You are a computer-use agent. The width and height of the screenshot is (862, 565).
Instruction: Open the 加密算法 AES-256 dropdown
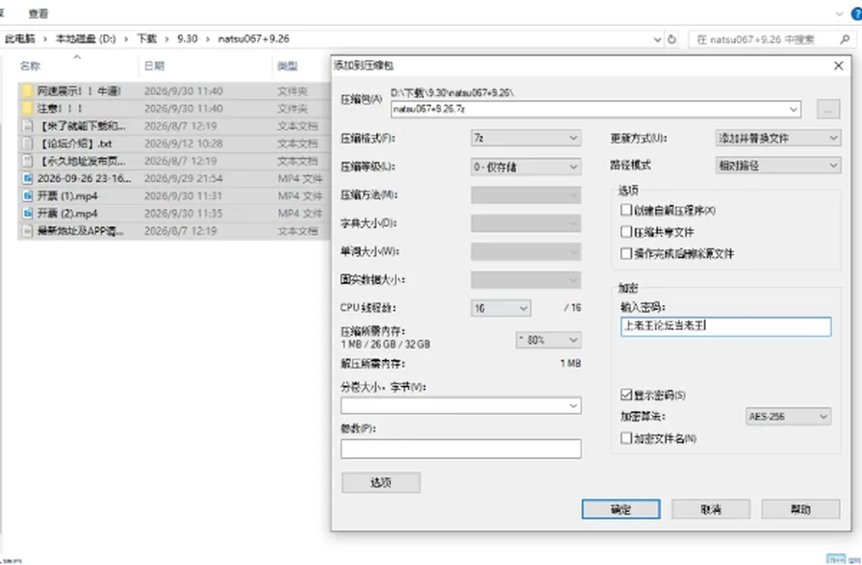[787, 416]
